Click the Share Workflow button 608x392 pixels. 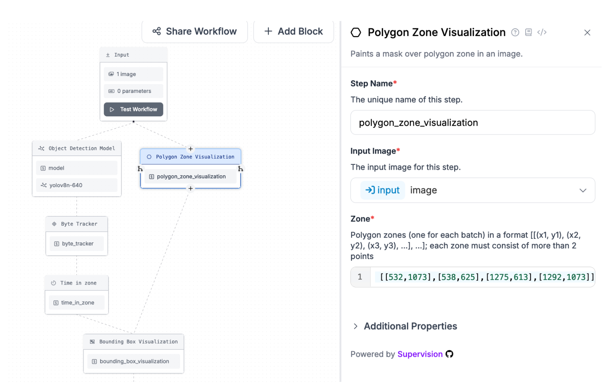195,32
